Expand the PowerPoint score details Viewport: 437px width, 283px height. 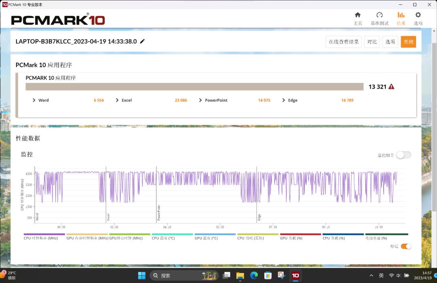point(201,100)
